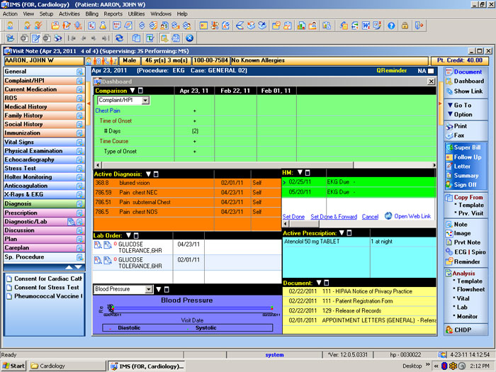Viewport: 496px width, 372px height.
Task: Switch to Cardiology folder in taskbar
Action: coord(67,366)
